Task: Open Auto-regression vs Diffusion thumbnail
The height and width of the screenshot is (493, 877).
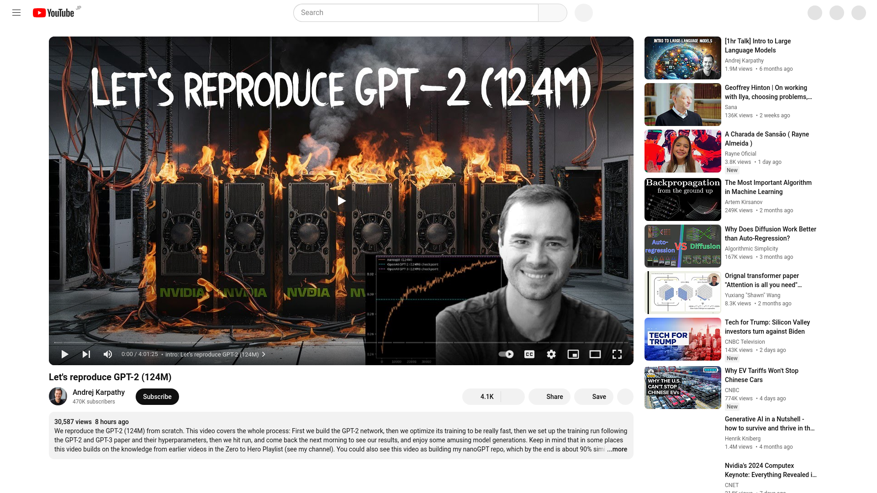Action: click(683, 246)
